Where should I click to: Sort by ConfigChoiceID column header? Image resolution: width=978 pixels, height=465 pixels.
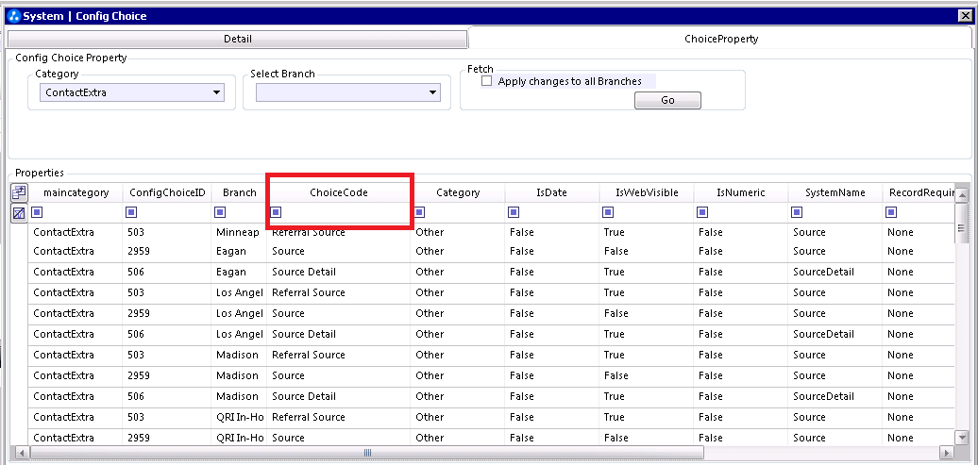click(x=167, y=192)
